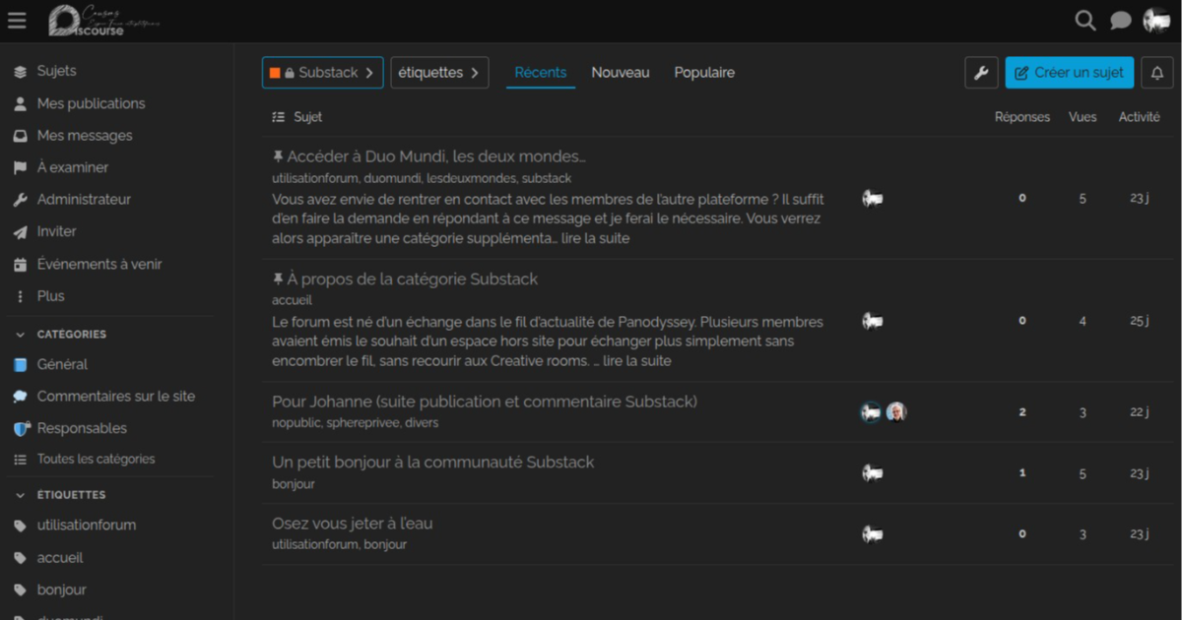Click the Administrateur wrench icon in sidebar
Screen dimensions: 1182x620
(20, 200)
